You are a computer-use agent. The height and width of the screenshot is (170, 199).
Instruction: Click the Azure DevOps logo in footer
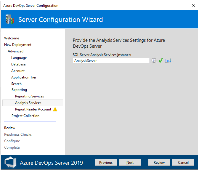click(x=11, y=162)
